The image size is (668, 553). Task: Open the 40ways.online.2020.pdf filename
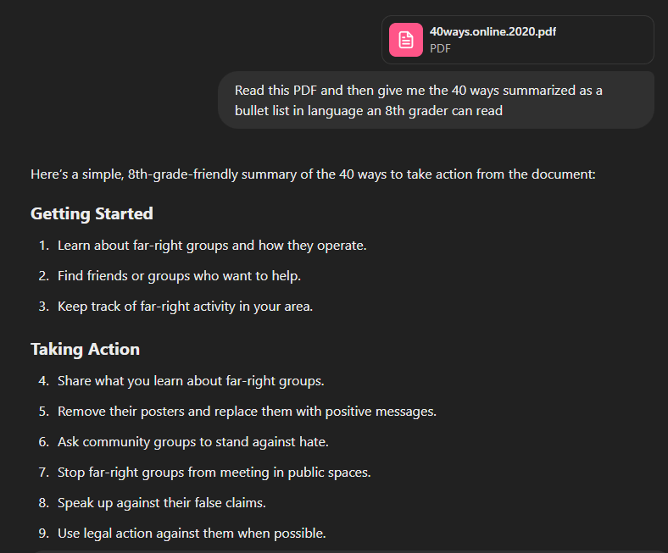point(493,32)
